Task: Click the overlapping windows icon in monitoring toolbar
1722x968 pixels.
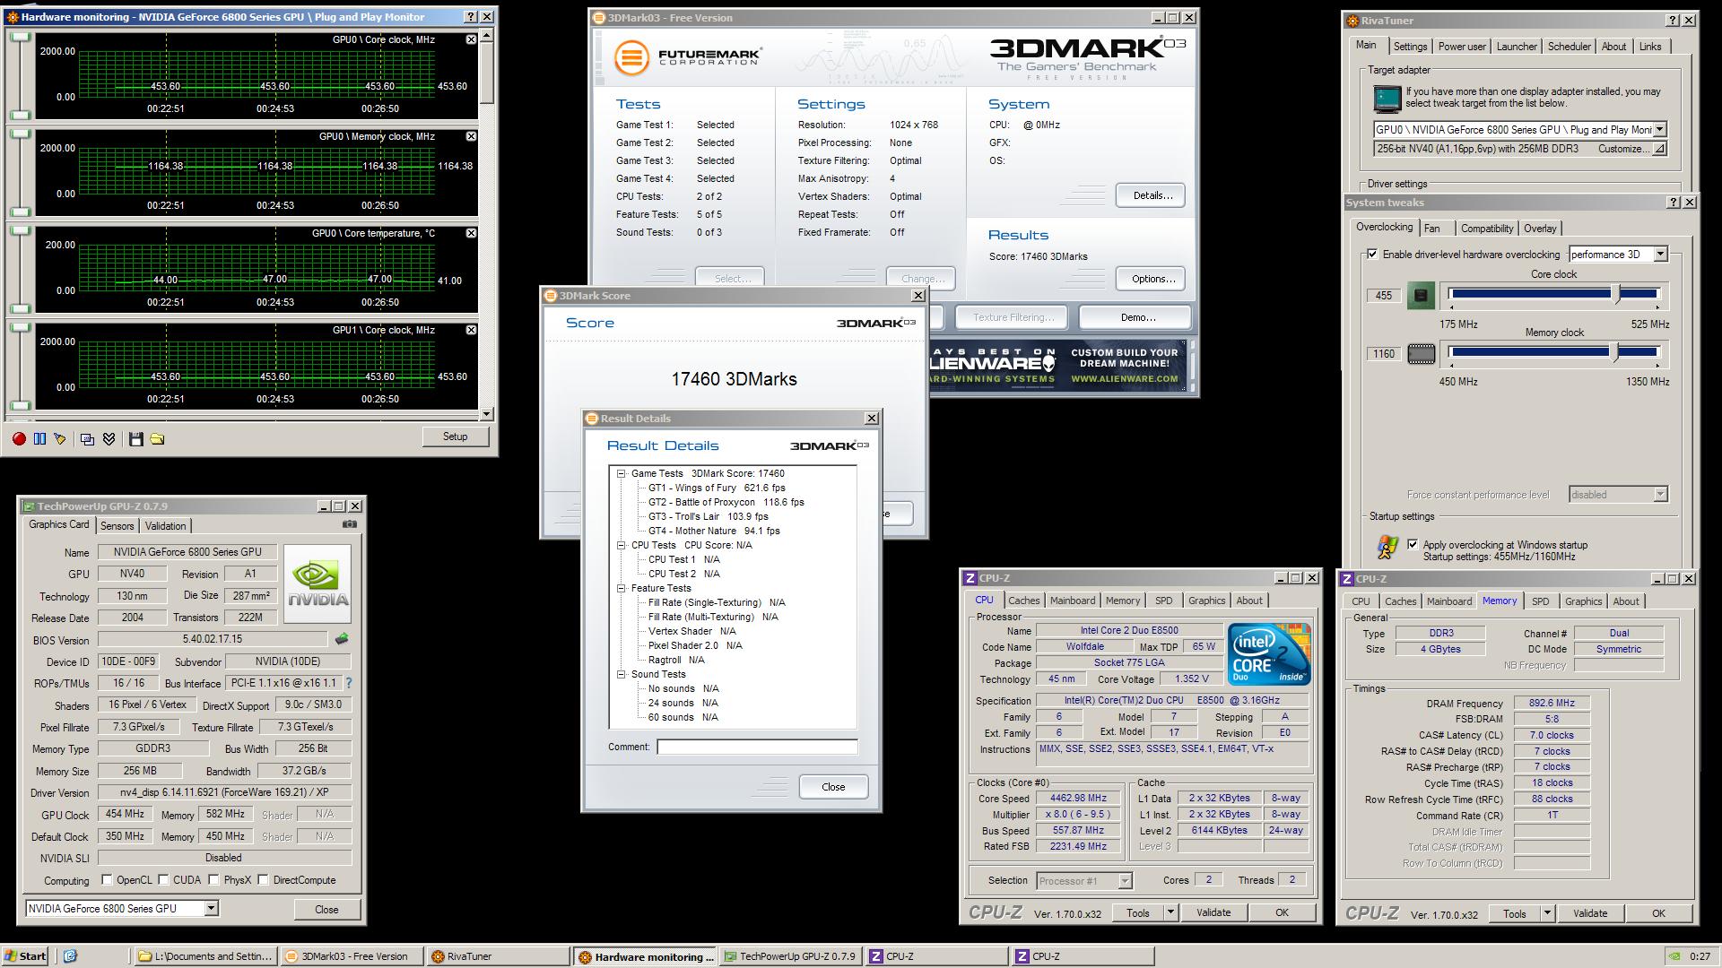Action: click(x=87, y=439)
